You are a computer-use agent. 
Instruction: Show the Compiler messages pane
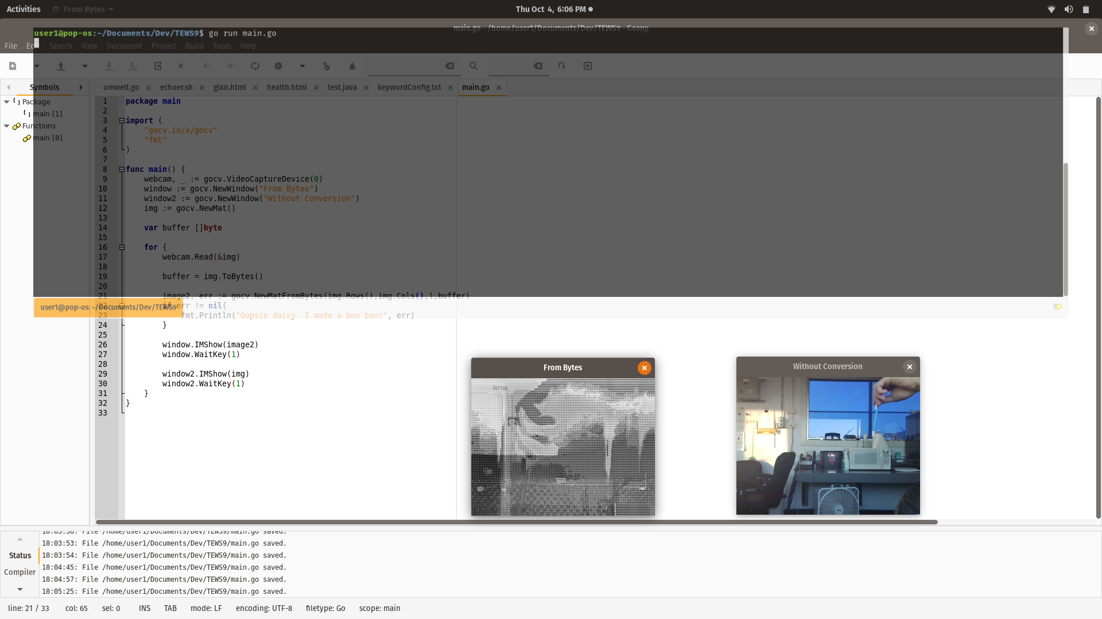pos(20,572)
